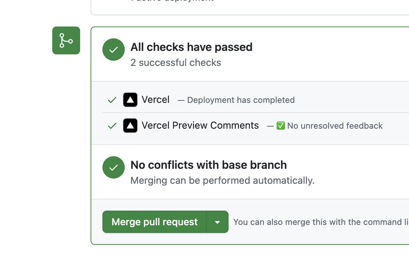Click the green git merge icon badge
This screenshot has height=272, width=409.
(x=66, y=40)
